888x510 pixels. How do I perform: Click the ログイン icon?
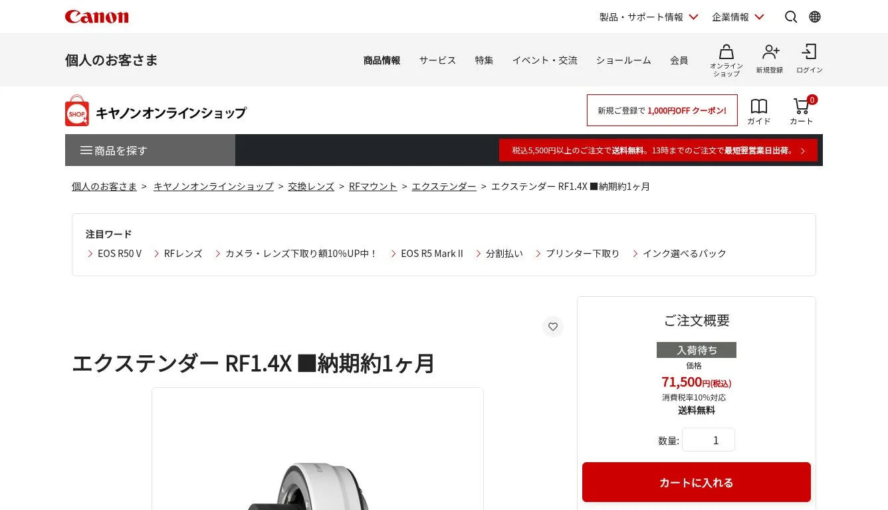click(810, 58)
